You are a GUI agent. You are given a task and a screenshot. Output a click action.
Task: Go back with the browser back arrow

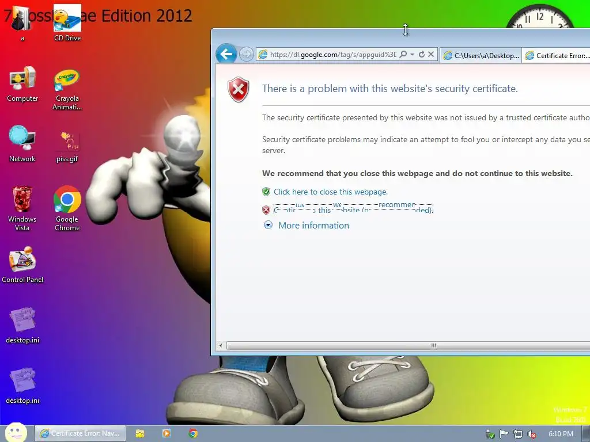226,55
